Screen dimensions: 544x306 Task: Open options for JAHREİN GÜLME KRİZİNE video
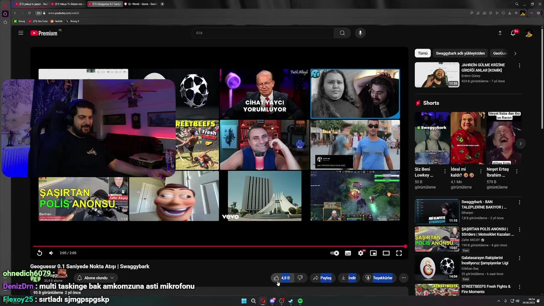pyautogui.click(x=519, y=66)
